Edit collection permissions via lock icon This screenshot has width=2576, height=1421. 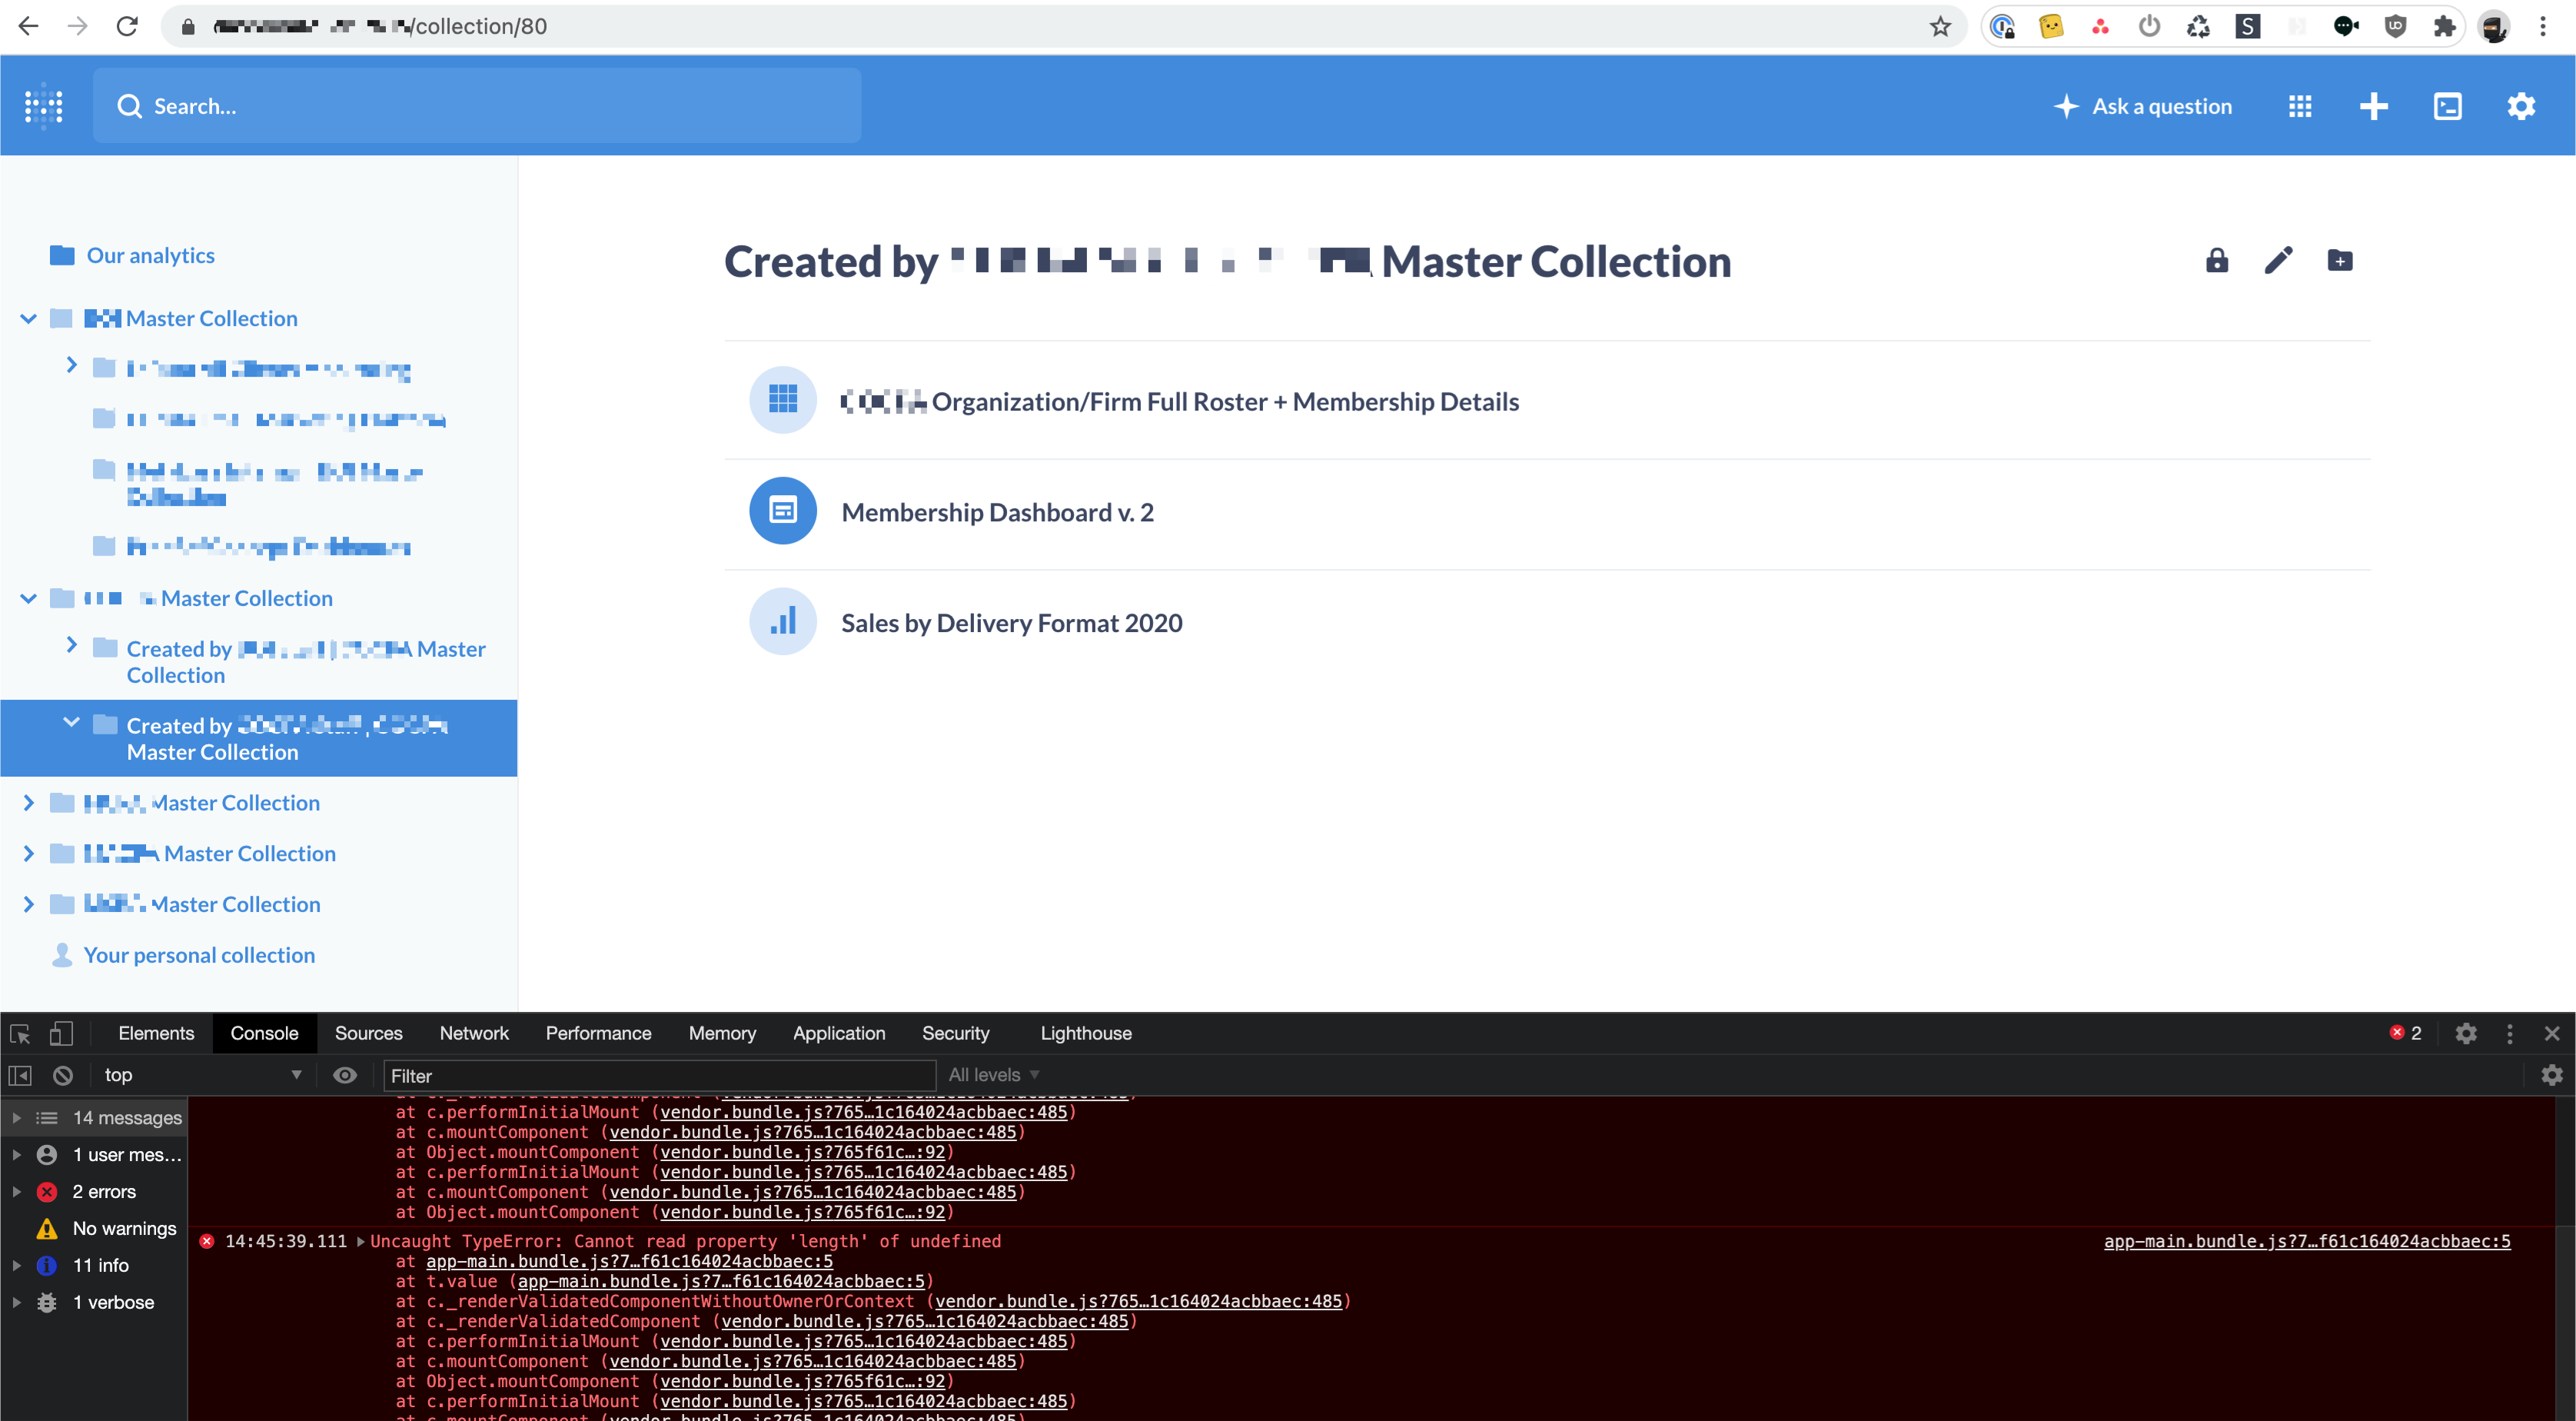click(2217, 261)
